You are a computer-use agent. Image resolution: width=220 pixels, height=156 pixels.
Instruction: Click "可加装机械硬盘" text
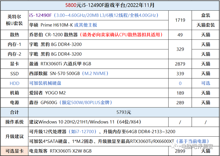coord(45,83)
